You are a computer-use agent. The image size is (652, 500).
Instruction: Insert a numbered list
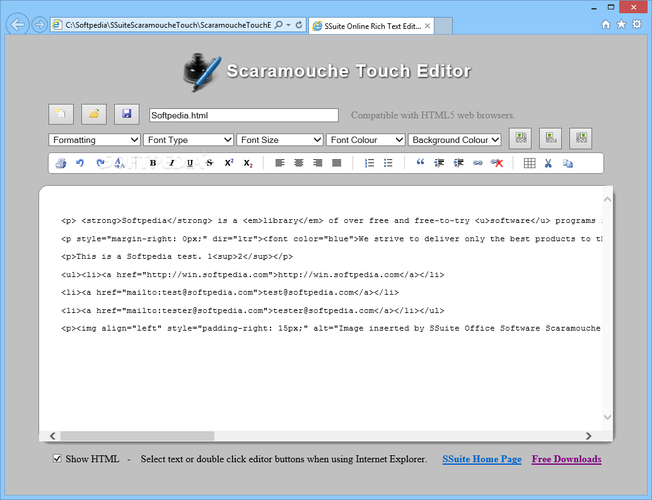point(370,163)
